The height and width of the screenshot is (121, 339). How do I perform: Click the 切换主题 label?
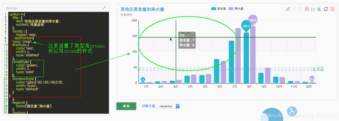tap(149, 106)
